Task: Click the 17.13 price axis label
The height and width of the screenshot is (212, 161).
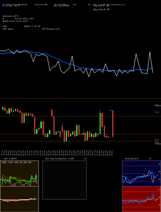Action: pos(156,112)
